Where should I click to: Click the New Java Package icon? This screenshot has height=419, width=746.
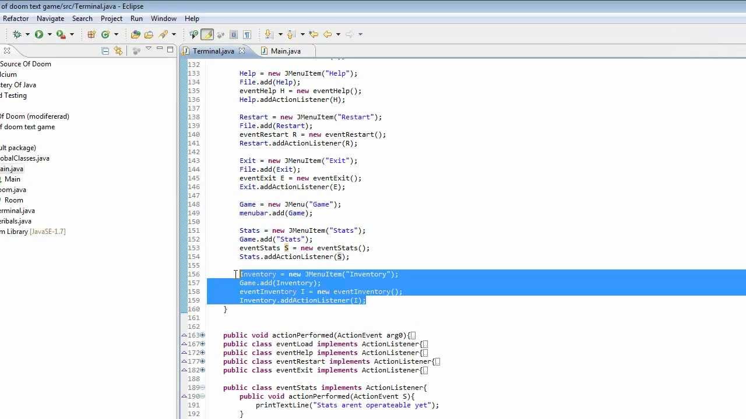[92, 34]
